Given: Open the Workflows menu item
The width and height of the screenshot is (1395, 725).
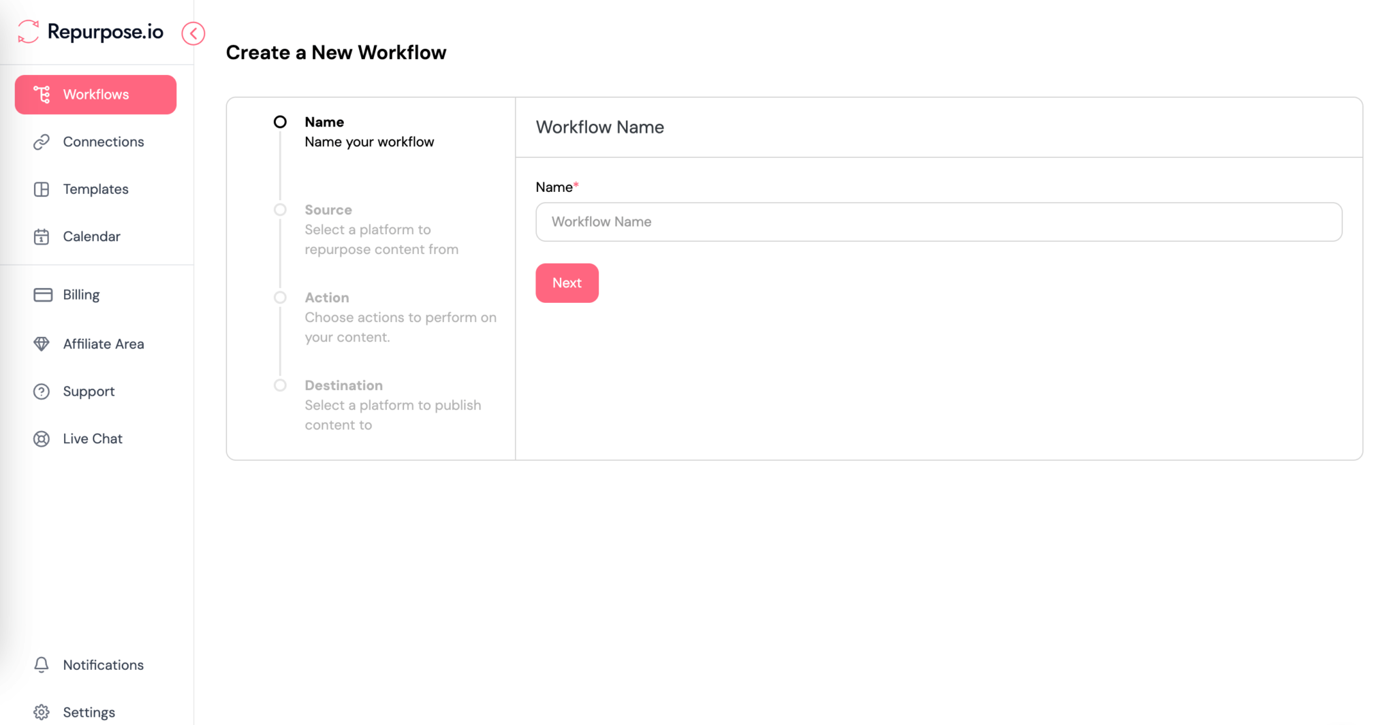Looking at the screenshot, I should [x=95, y=94].
